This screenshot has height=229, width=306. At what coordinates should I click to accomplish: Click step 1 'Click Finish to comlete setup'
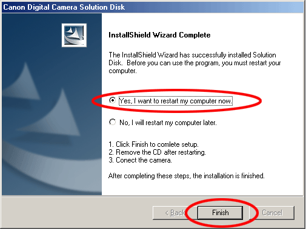(153, 144)
